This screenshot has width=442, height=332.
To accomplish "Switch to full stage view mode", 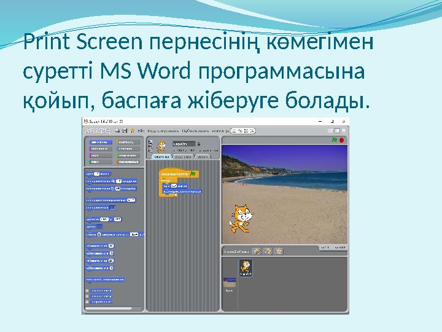I will tap(337, 131).
